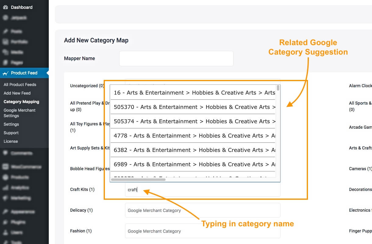Click the Decorations category label
The width and height of the screenshot is (372, 244).
[x=360, y=189]
